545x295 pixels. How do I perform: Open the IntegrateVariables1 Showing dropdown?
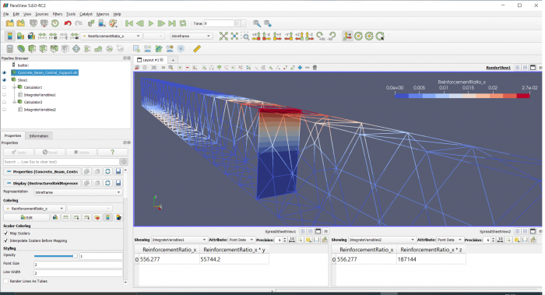click(179, 240)
